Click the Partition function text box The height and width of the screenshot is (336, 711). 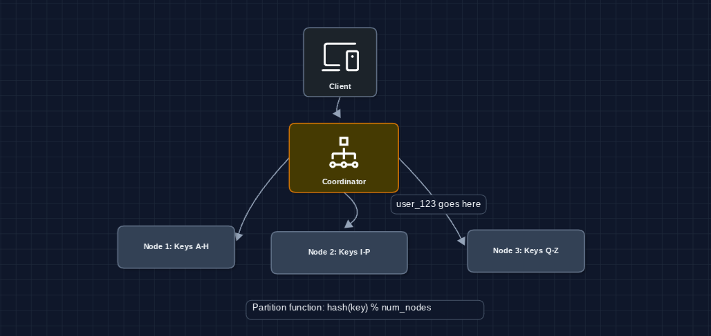(x=364, y=310)
